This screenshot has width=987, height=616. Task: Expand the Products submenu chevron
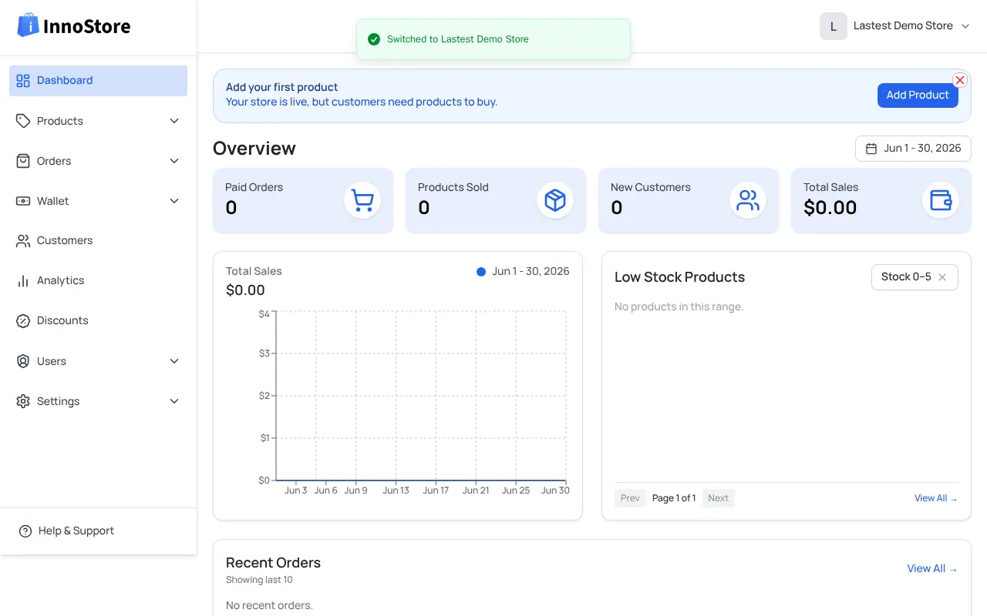point(174,121)
